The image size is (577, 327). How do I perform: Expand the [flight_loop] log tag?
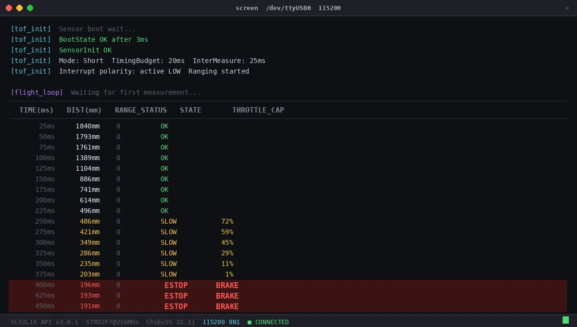coord(37,92)
